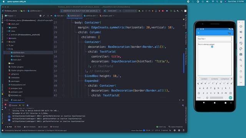Click the emulator sidebar home circle
246x138 pixels.
(241, 71)
